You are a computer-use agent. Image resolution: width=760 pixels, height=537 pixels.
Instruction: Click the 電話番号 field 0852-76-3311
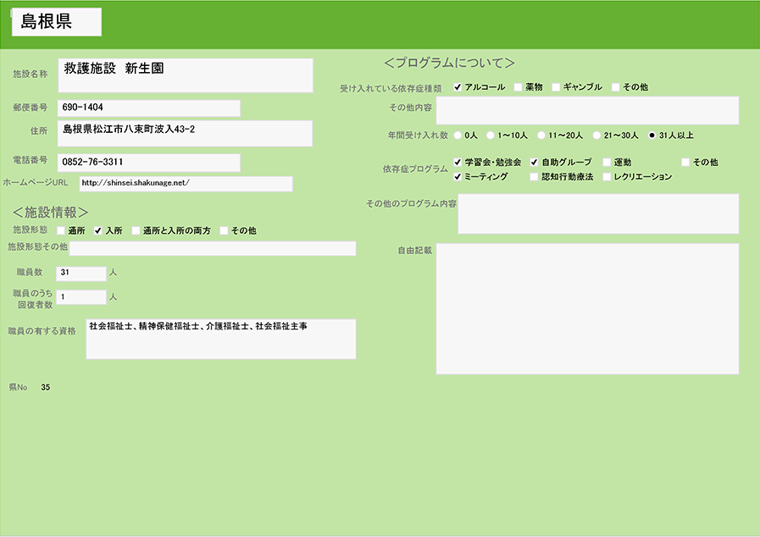[x=148, y=162]
